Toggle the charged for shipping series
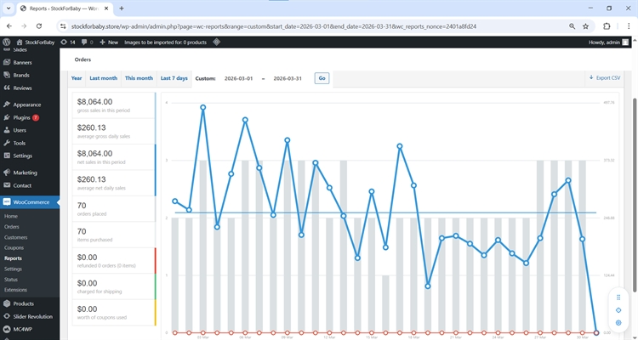Image resolution: width=638 pixels, height=340 pixels. coord(114,286)
